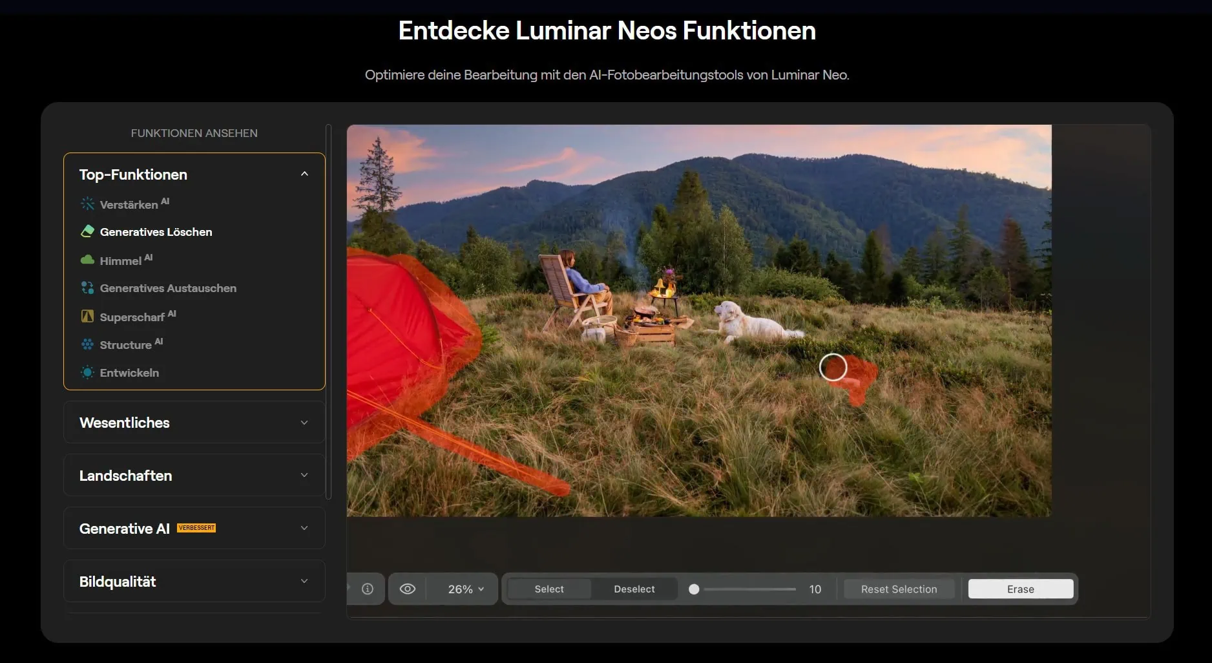Viewport: 1212px width, 663px height.
Task: Click the Reset Selection button
Action: pyautogui.click(x=899, y=589)
